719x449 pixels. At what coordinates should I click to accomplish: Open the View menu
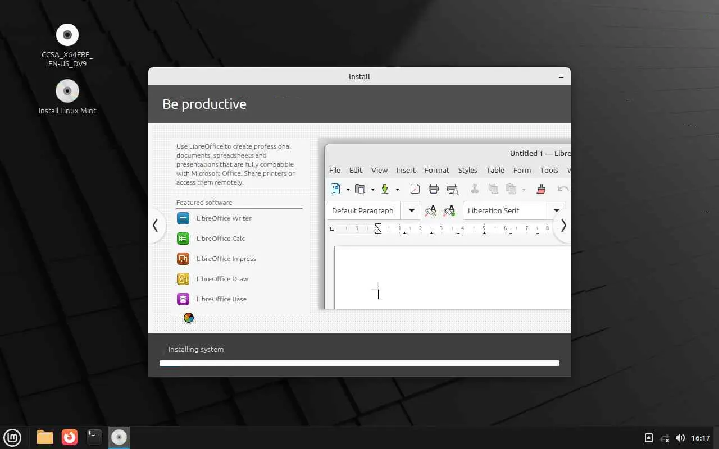(x=379, y=170)
